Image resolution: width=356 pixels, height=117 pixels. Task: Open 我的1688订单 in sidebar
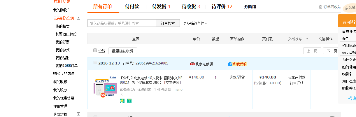67,66
